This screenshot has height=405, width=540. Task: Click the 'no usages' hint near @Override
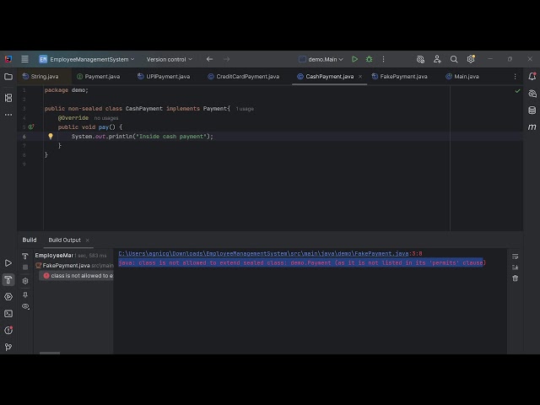[x=106, y=118]
